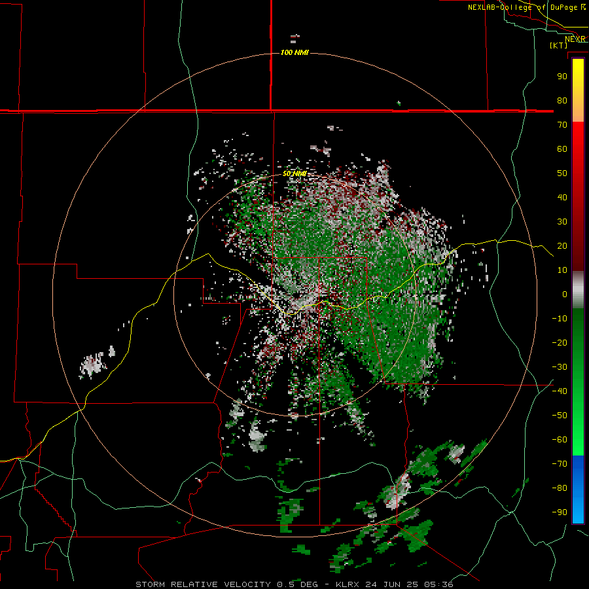Select the 60 label on the color scale
The width and height of the screenshot is (589, 589).
point(562,149)
